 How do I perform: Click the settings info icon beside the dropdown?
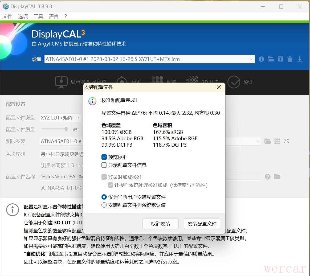point(261,59)
